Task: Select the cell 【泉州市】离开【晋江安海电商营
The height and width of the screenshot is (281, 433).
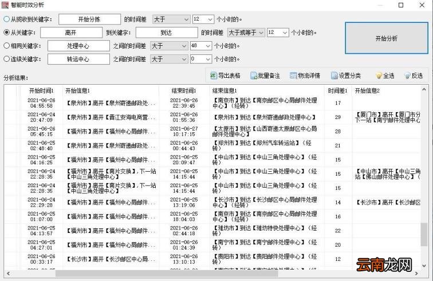Action: pyautogui.click(x=111, y=117)
